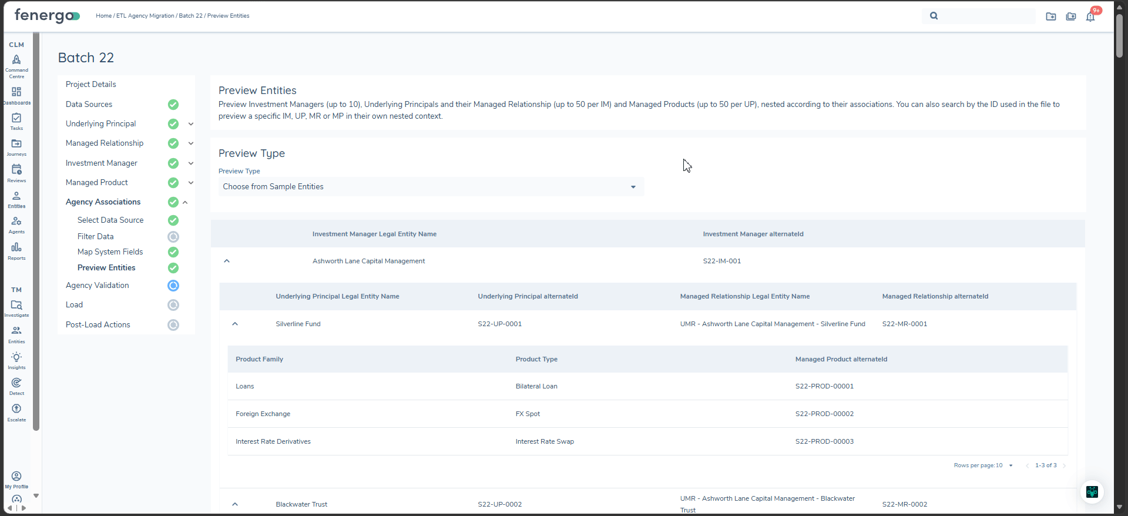Image resolution: width=1128 pixels, height=516 pixels.
Task: Open the Rows per page dropdown
Action: click(1003, 465)
